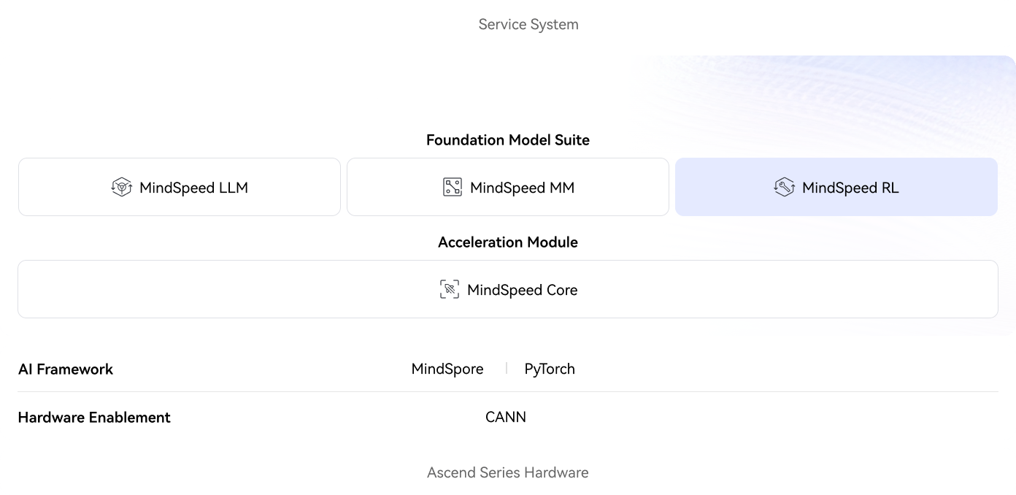
Task: Click the MindSpeed LLM cube icon
Action: [x=121, y=188]
